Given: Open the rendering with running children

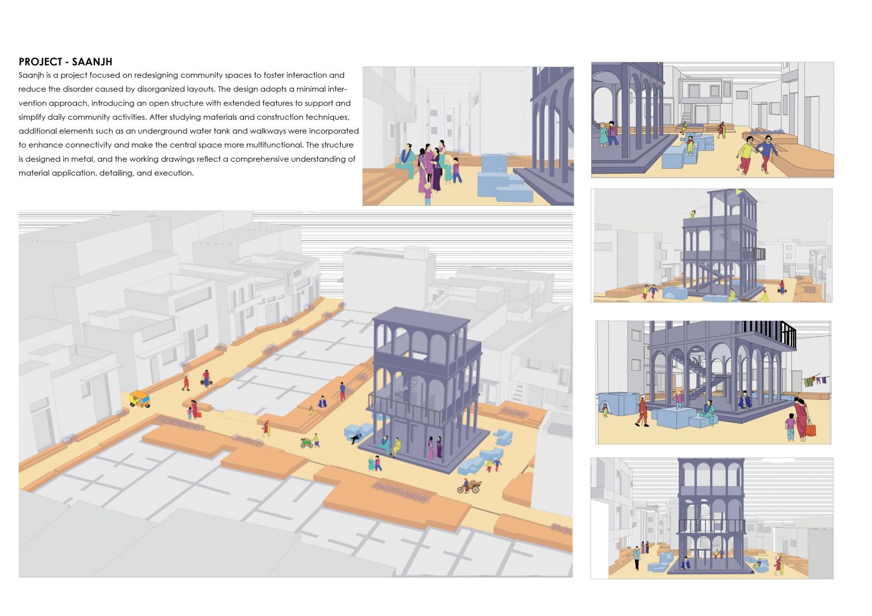Looking at the screenshot, I should 712,120.
